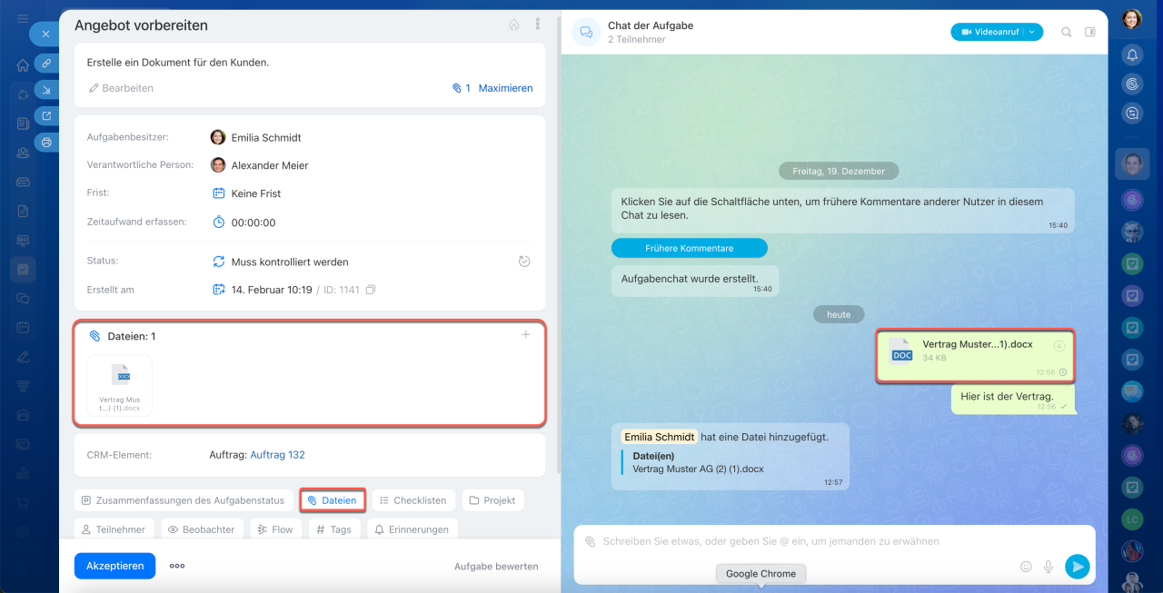Open Zusammenfassungen des Aufgabenstatus chip
This screenshot has height=593, width=1163.
pos(184,500)
